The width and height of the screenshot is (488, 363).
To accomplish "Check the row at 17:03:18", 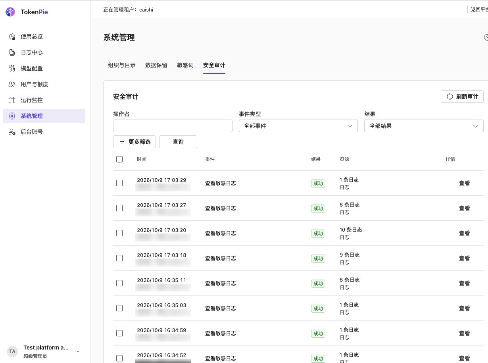I will point(119,258).
